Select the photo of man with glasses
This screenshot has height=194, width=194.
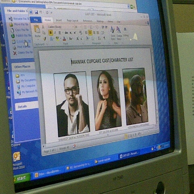72,104
